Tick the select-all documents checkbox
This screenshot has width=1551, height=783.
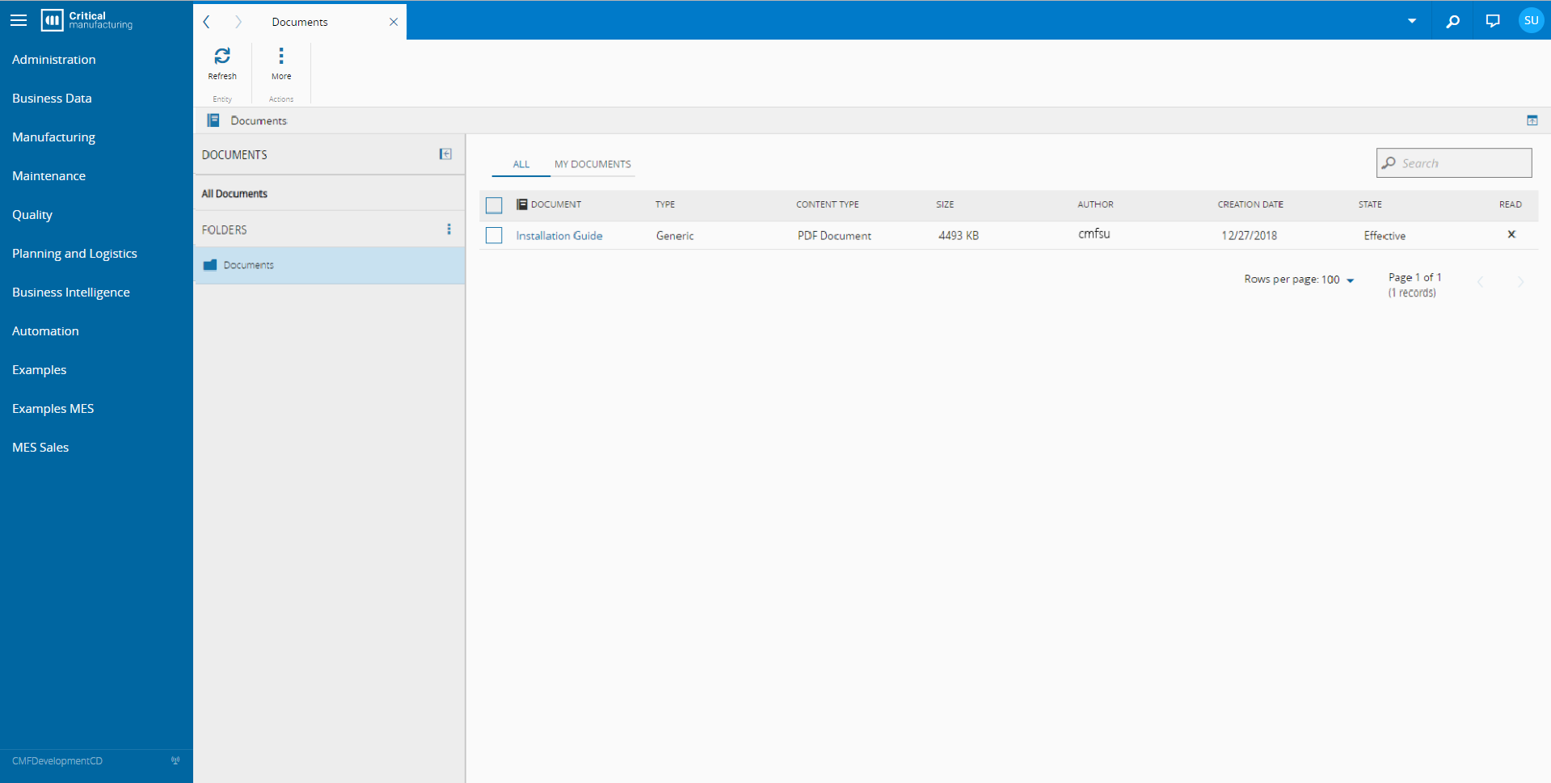click(x=494, y=205)
